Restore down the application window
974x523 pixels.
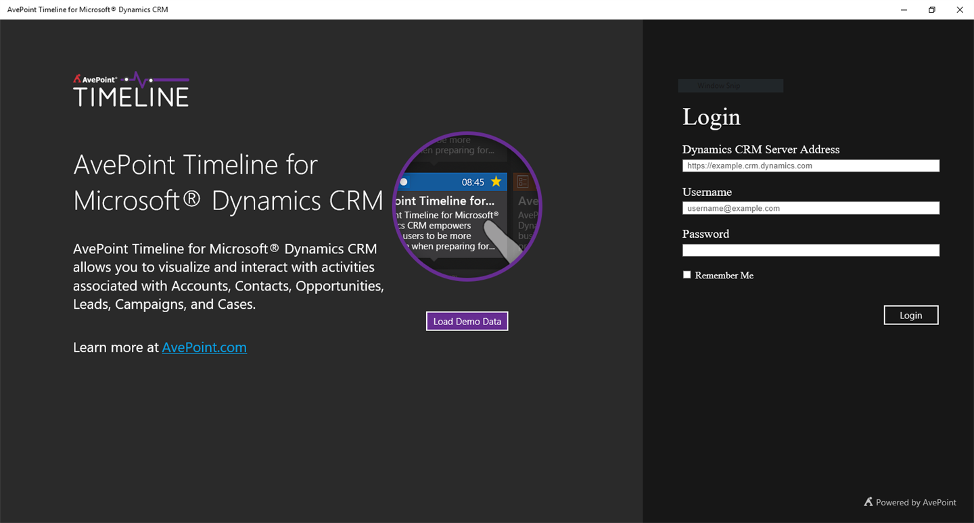932,9
